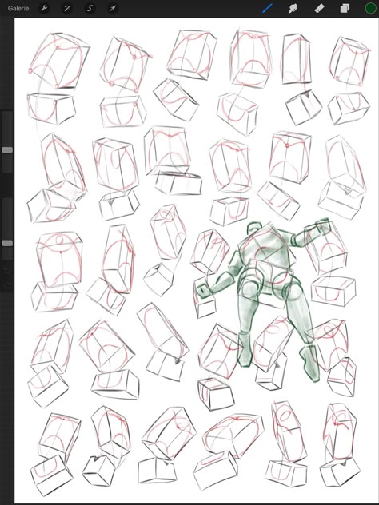The height and width of the screenshot is (505, 379).
Task: Tap the redo arrow in the sidebar
Action: 6,284
